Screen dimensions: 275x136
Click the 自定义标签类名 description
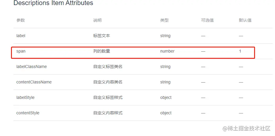(108, 67)
